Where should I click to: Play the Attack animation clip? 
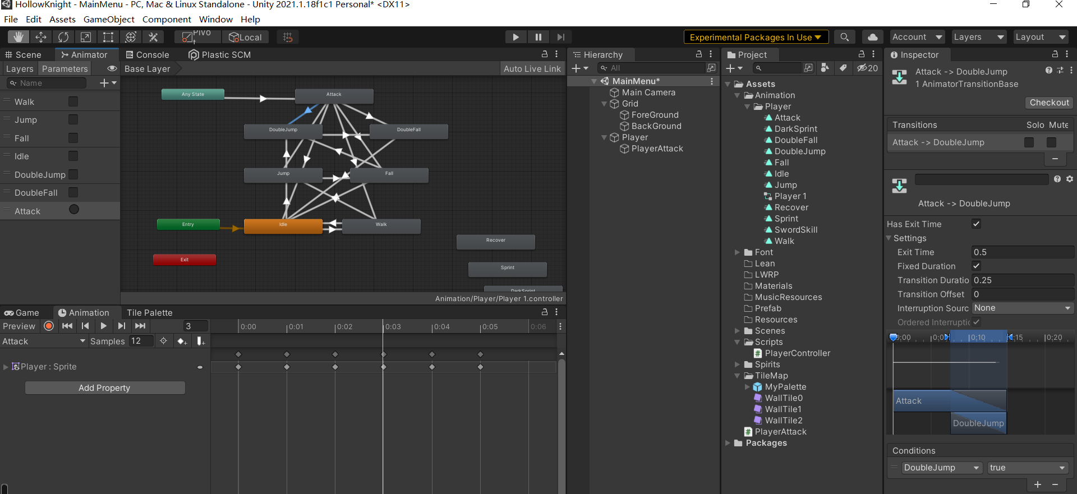pyautogui.click(x=103, y=326)
